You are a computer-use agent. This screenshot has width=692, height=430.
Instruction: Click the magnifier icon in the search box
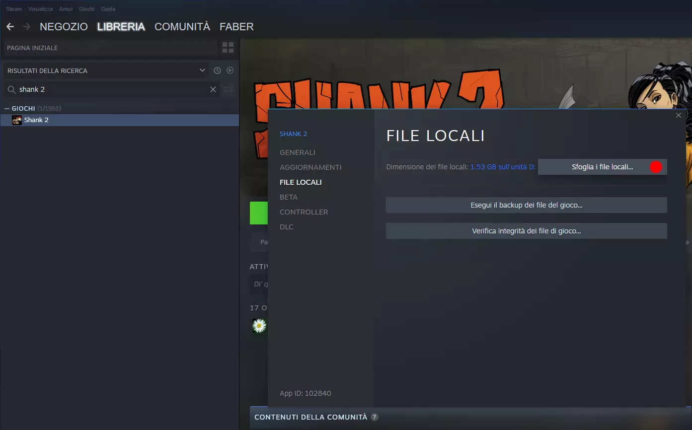pyautogui.click(x=11, y=89)
